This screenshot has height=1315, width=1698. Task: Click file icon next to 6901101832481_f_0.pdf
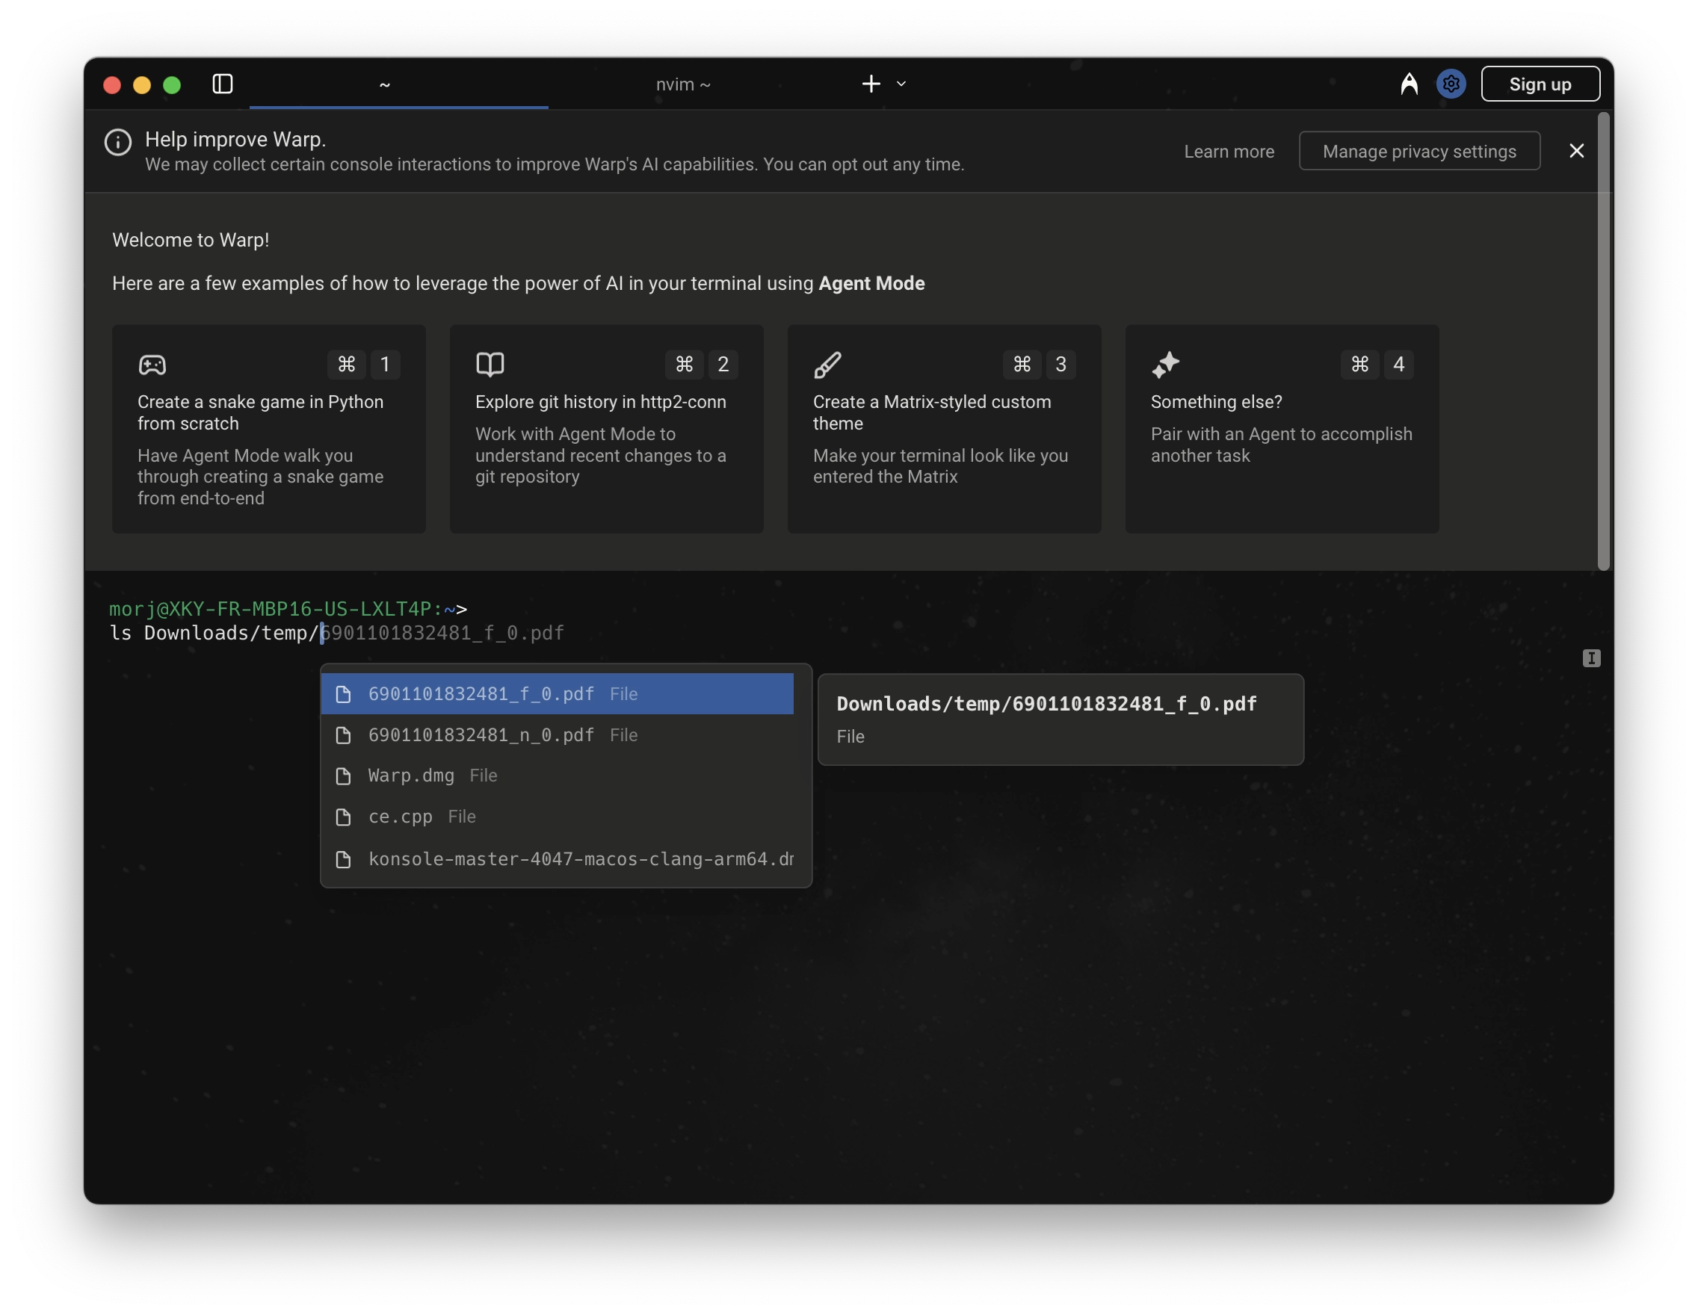click(343, 694)
